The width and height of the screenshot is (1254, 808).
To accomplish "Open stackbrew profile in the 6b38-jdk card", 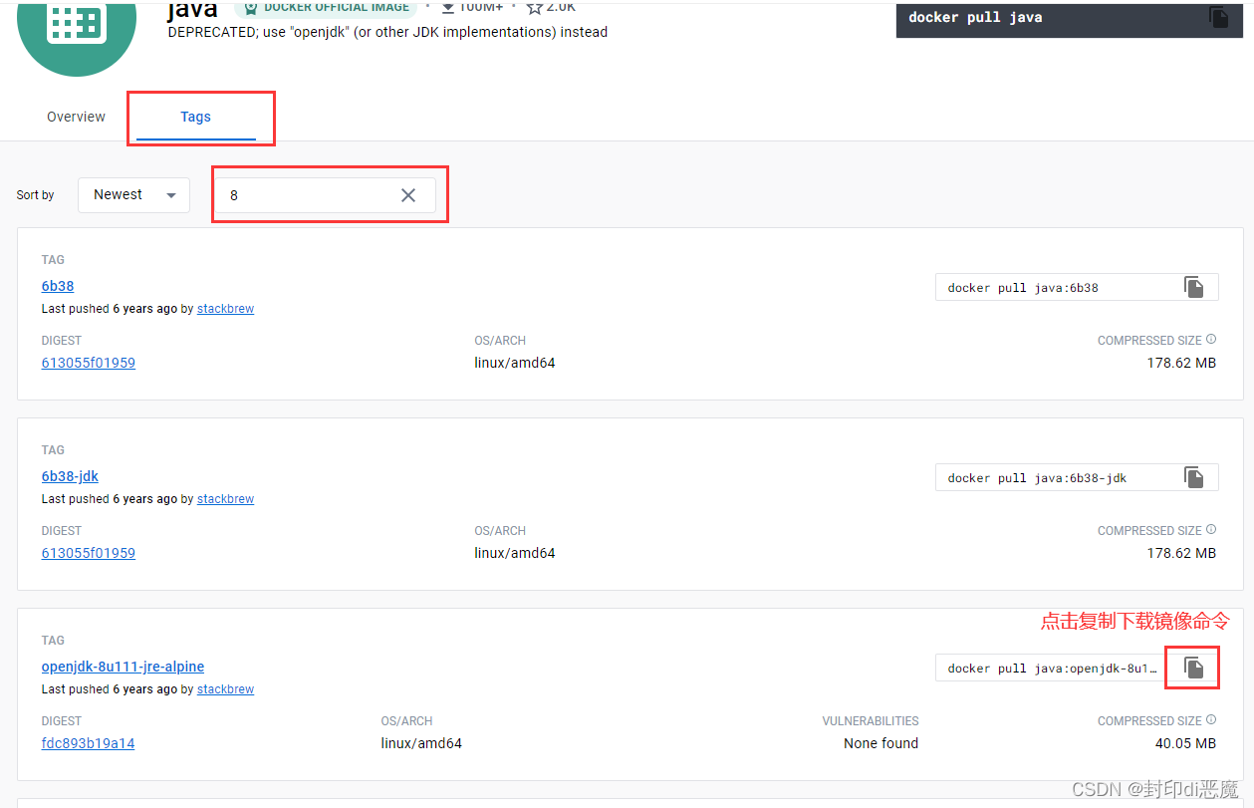I will tap(225, 499).
